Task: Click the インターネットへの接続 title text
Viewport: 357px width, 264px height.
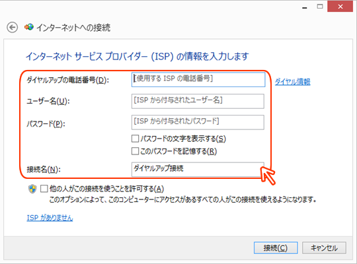Action: click(73, 28)
